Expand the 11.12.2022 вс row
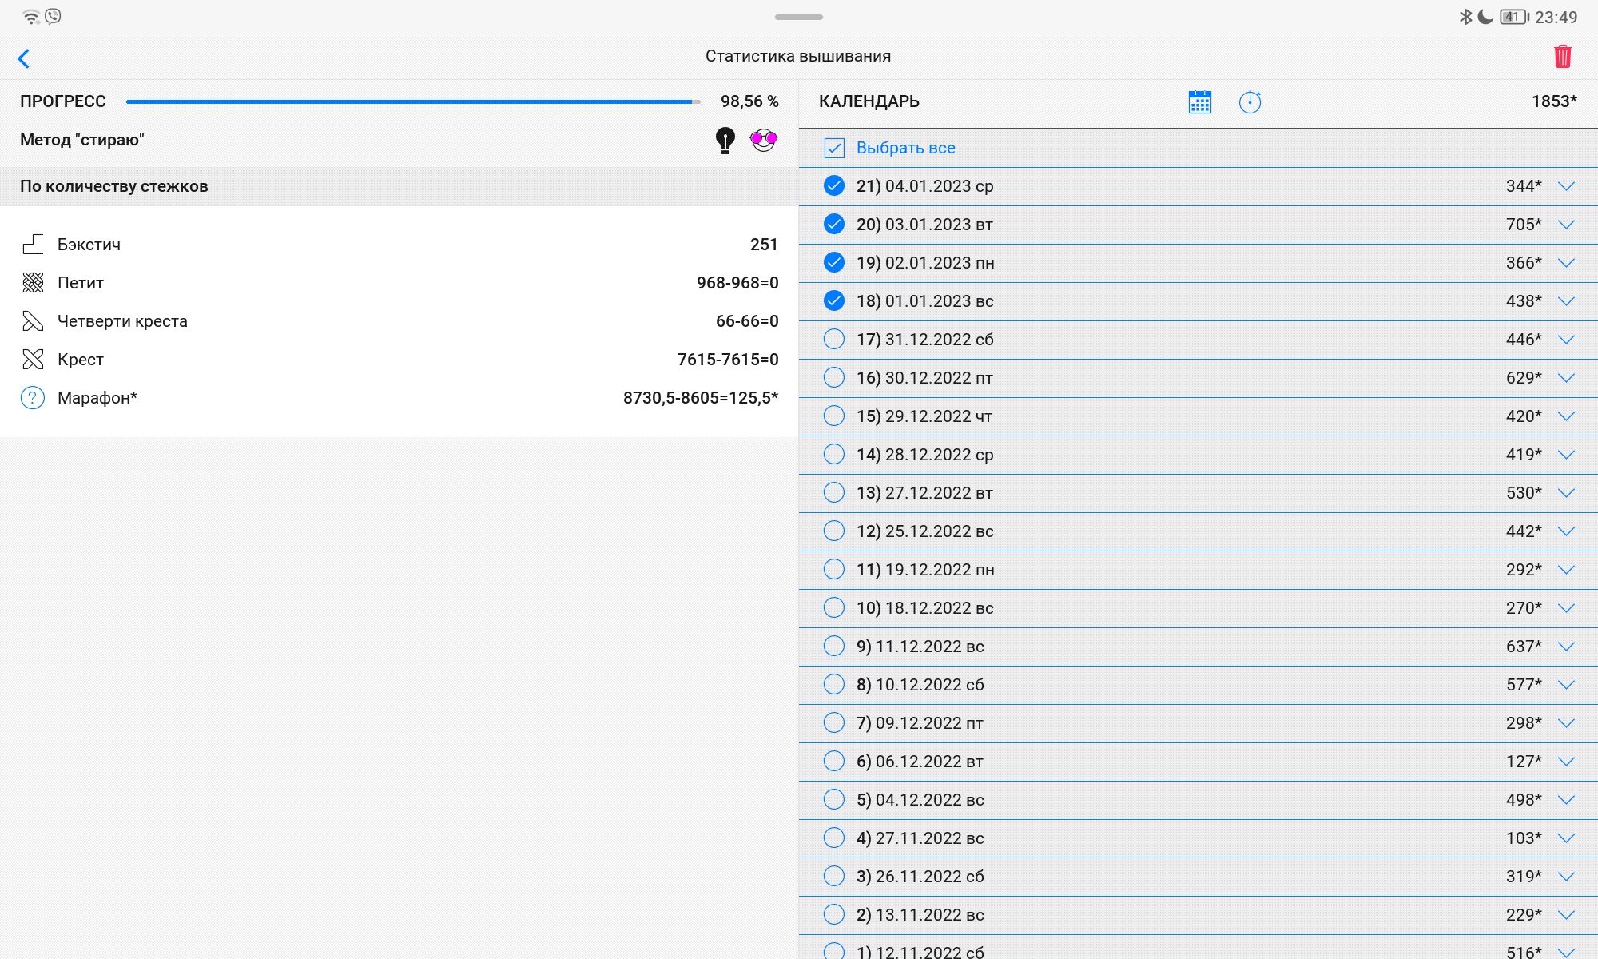 (1566, 647)
